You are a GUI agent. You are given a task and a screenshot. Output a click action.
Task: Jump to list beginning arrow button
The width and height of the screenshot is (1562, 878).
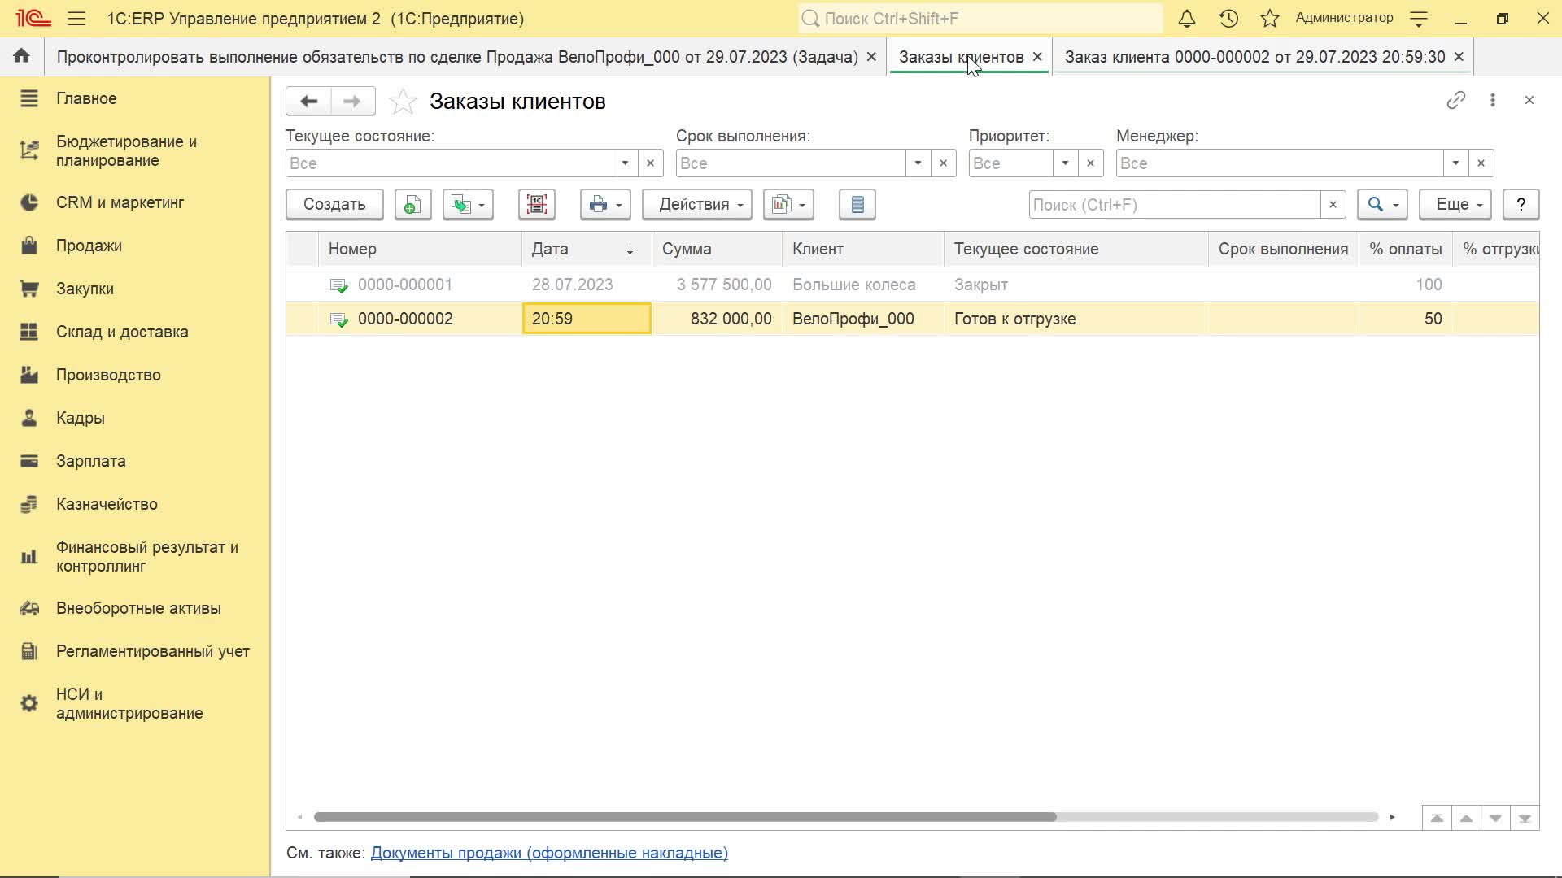pos(1437,818)
